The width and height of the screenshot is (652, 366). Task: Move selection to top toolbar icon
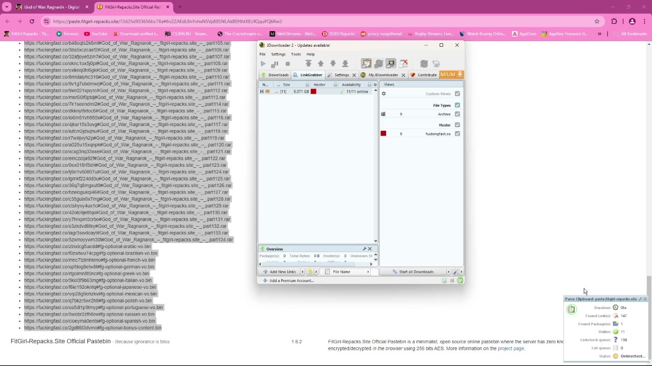(308, 64)
